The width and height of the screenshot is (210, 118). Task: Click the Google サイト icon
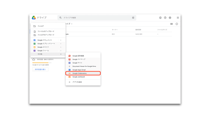coord(70,63)
